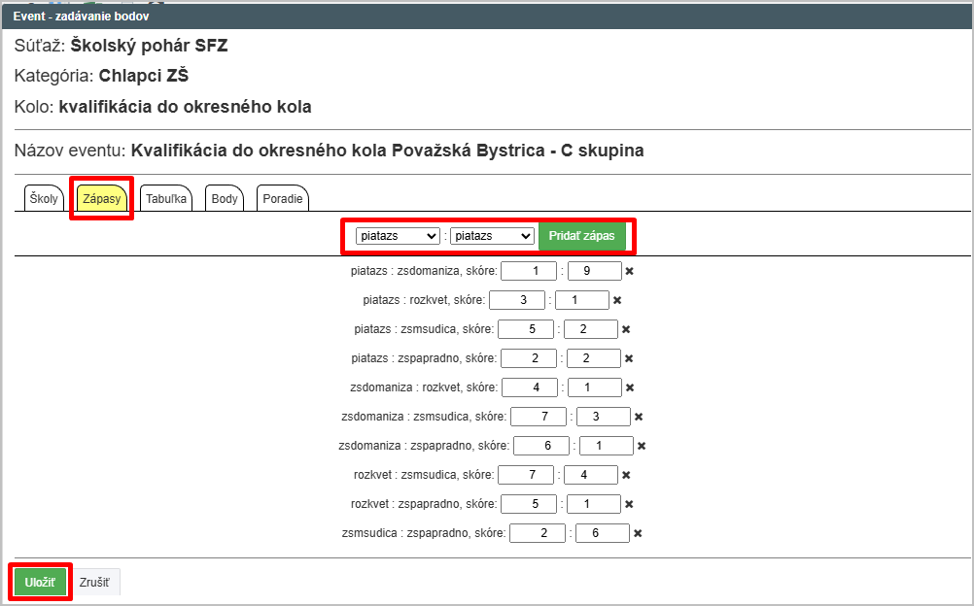The height and width of the screenshot is (606, 974).
Task: Remove the zsdomaniza : zsmsudica match
Action: [x=639, y=417]
